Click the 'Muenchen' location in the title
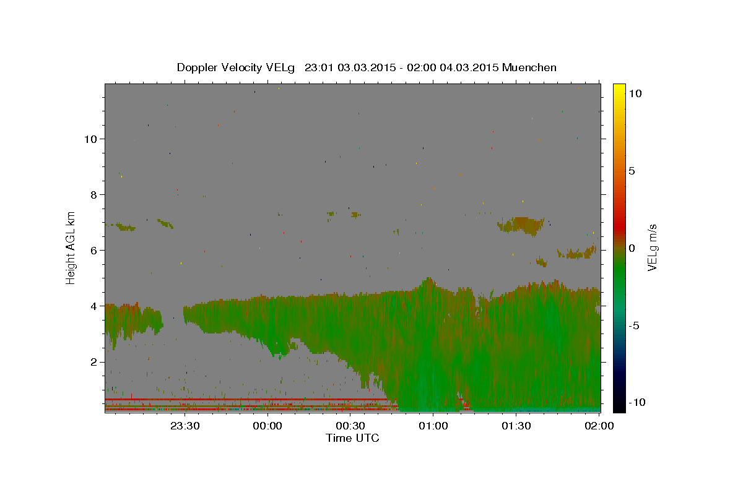Viewport: 743px width, 495px height. [x=529, y=67]
